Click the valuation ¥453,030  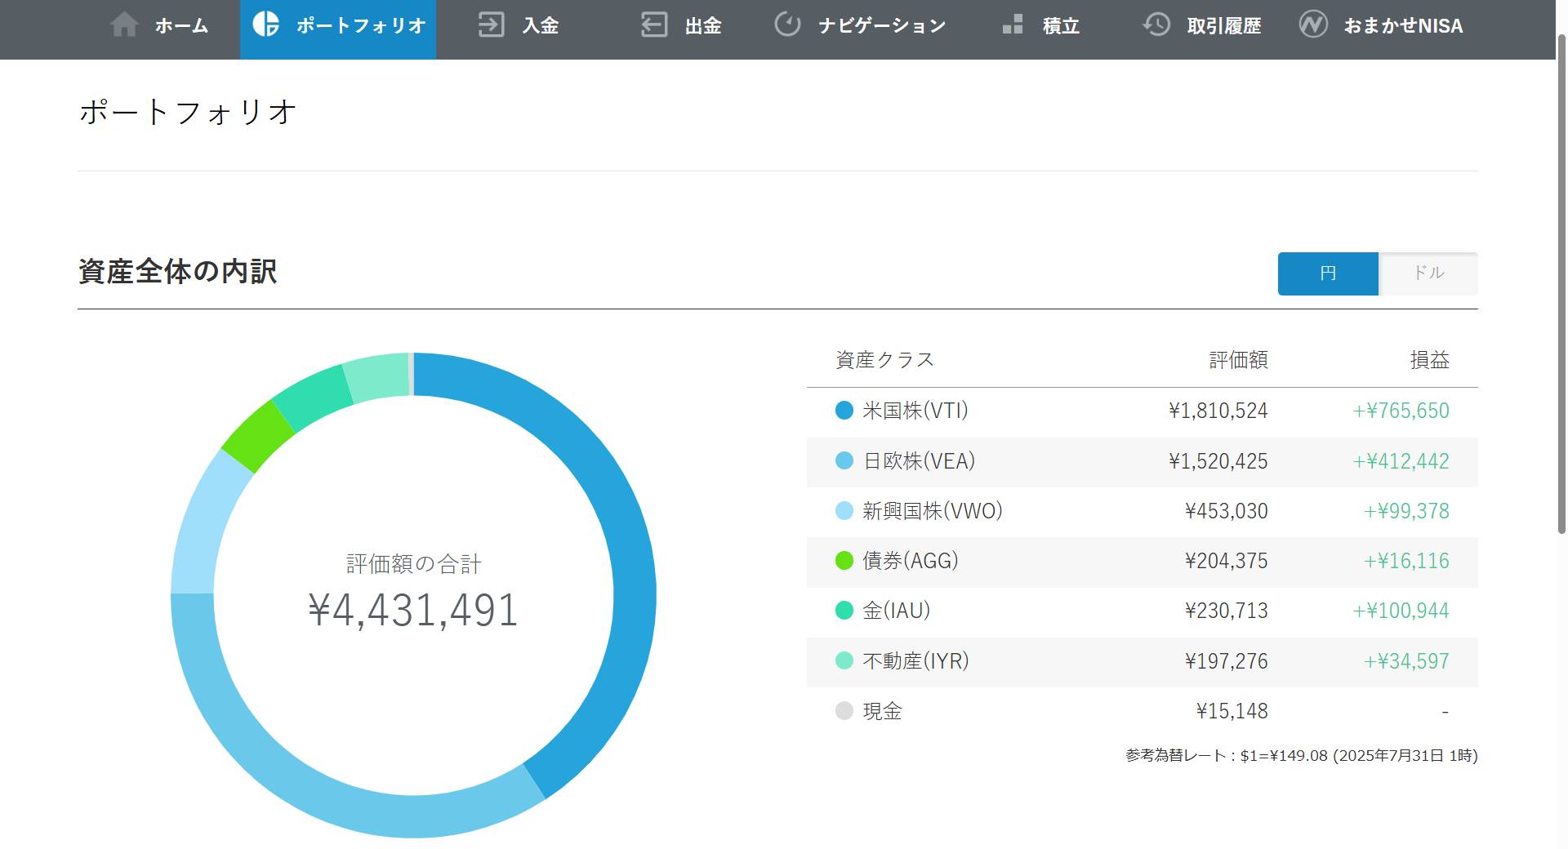pyautogui.click(x=1227, y=511)
